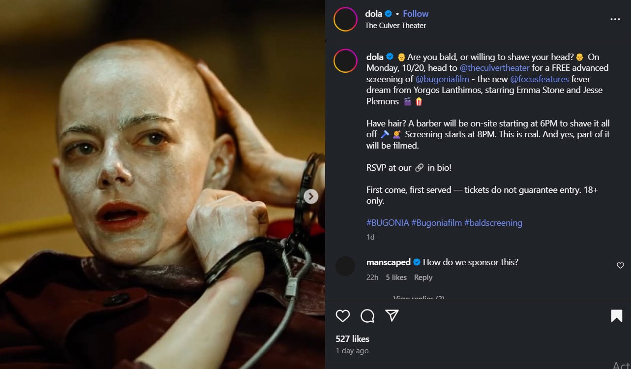Toggle the bookmark save icon
The height and width of the screenshot is (369, 631).
point(616,316)
